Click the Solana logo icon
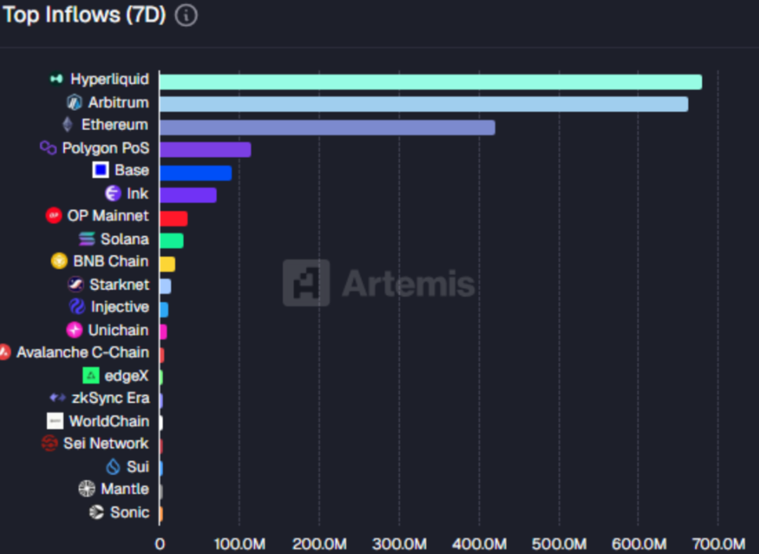 point(87,239)
